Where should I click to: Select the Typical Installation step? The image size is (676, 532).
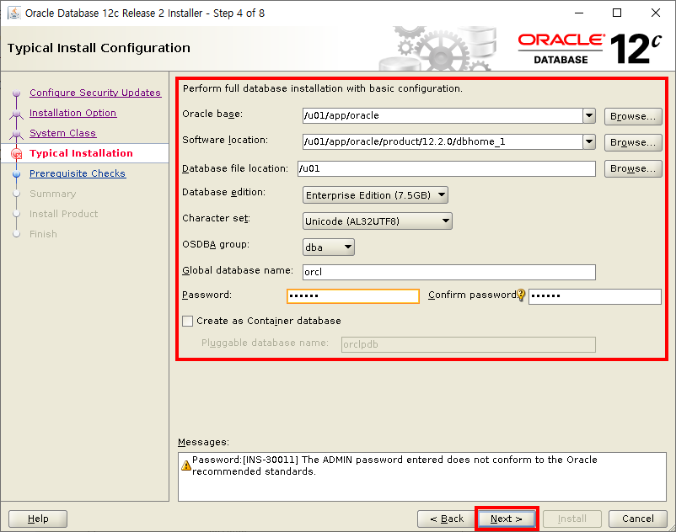[x=81, y=154]
